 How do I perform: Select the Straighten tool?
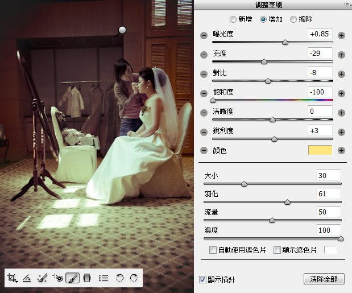click(27, 278)
